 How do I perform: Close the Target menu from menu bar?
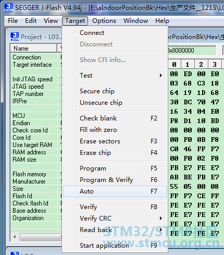pyautogui.click(x=75, y=21)
